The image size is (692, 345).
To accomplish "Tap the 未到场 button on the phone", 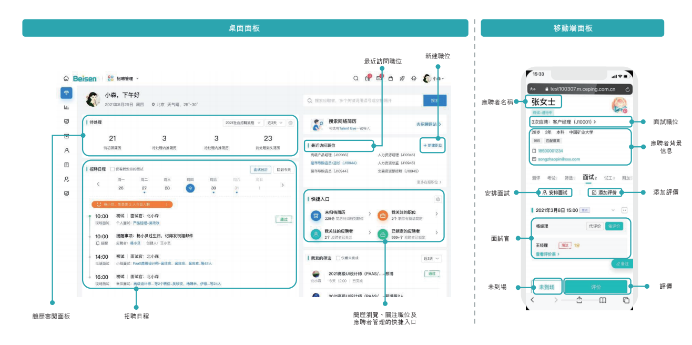I will pos(547,287).
